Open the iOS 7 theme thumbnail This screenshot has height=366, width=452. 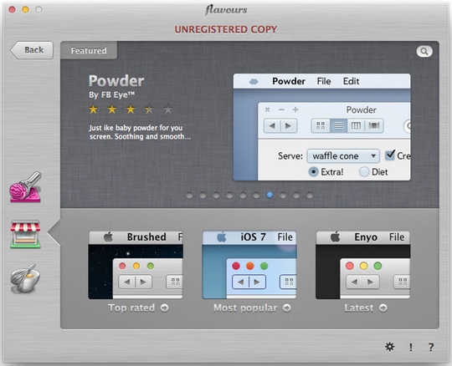(x=249, y=265)
